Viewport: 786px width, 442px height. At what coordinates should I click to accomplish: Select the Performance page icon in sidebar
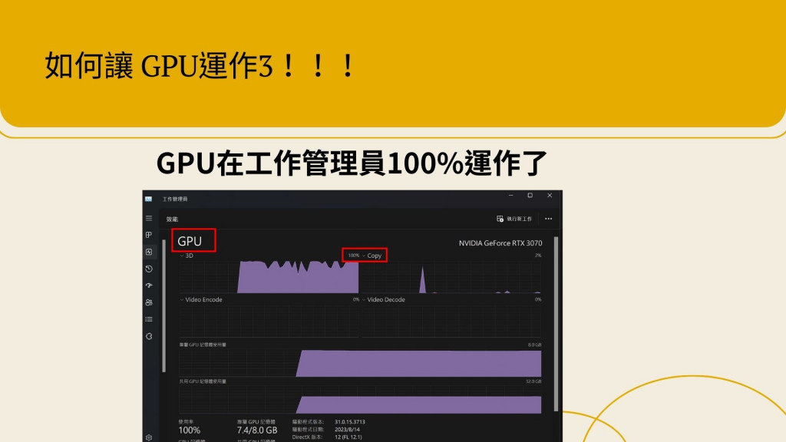(149, 252)
